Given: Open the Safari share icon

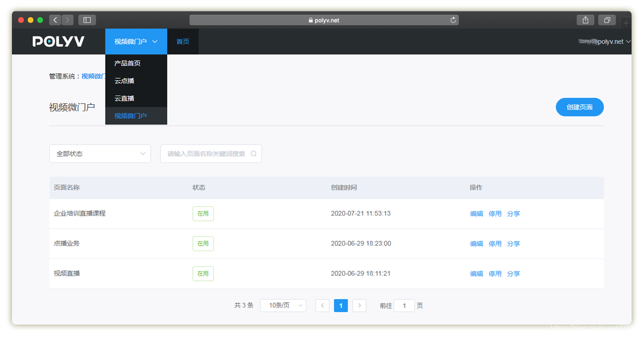Looking at the screenshot, I should (x=585, y=20).
